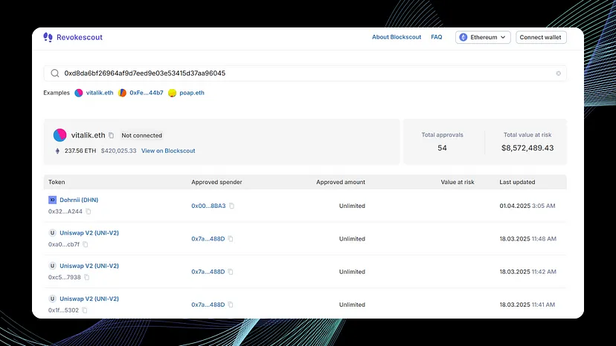Open the Revokescout home link text
616x346 pixels.
pyautogui.click(x=80, y=37)
